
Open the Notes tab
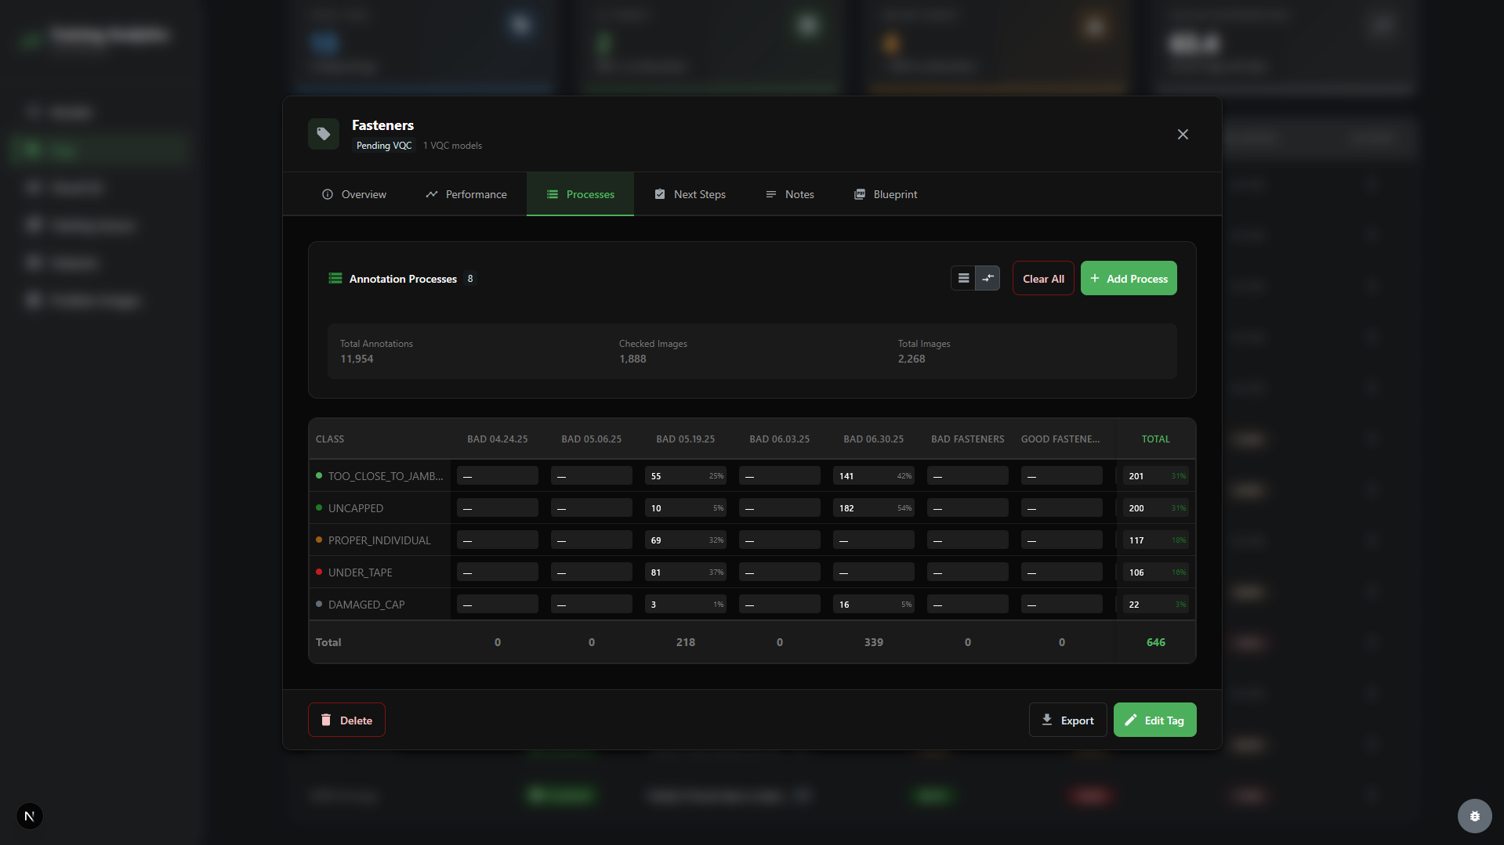(789, 194)
